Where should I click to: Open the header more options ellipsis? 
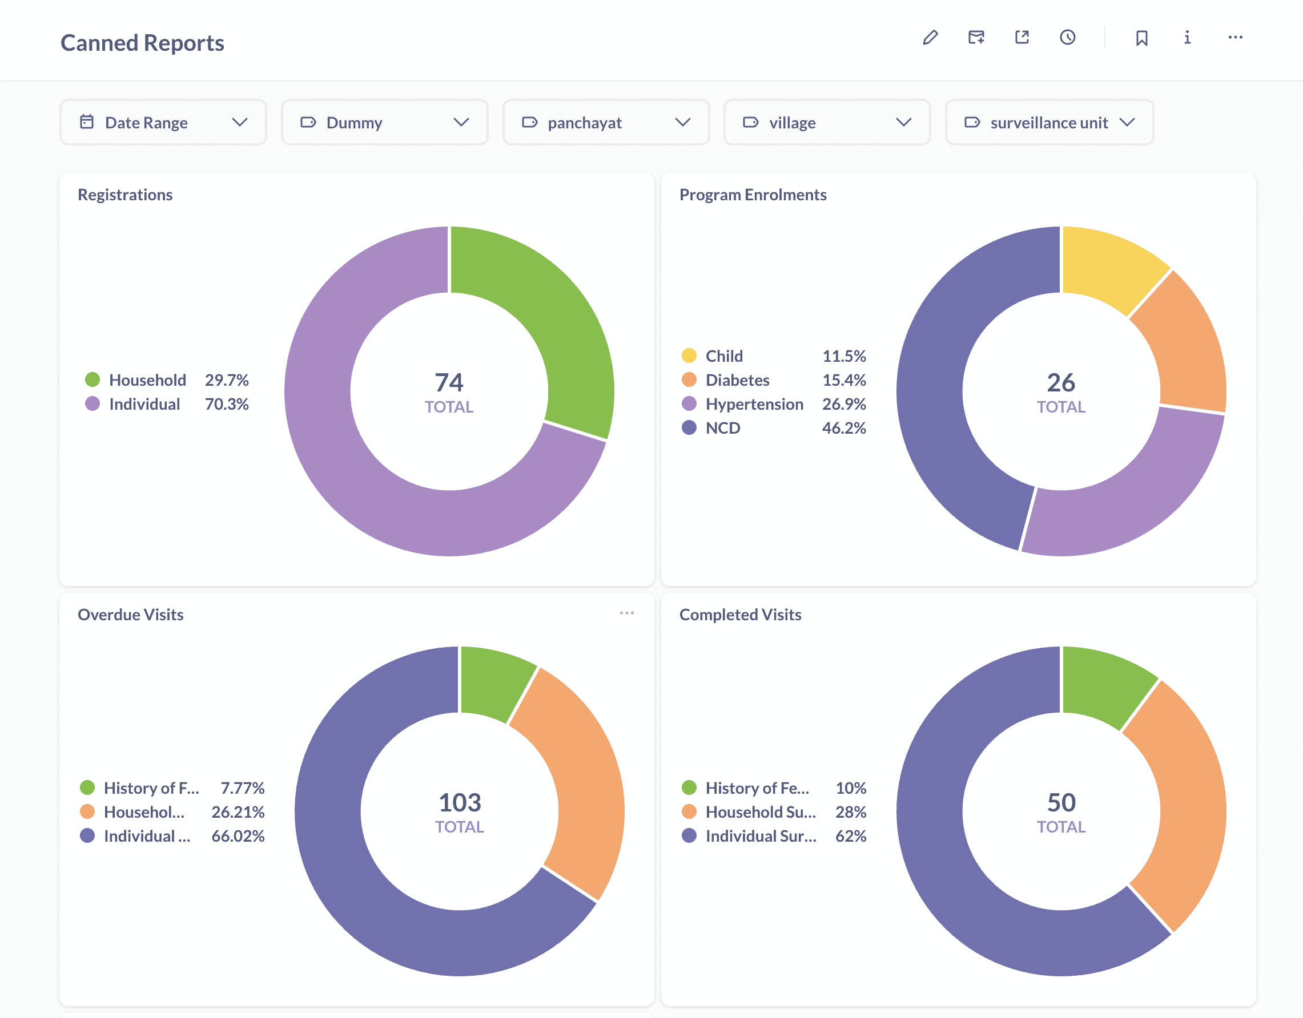[1235, 38]
